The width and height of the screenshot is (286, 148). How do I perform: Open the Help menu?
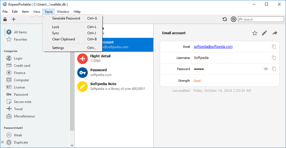click(77, 12)
